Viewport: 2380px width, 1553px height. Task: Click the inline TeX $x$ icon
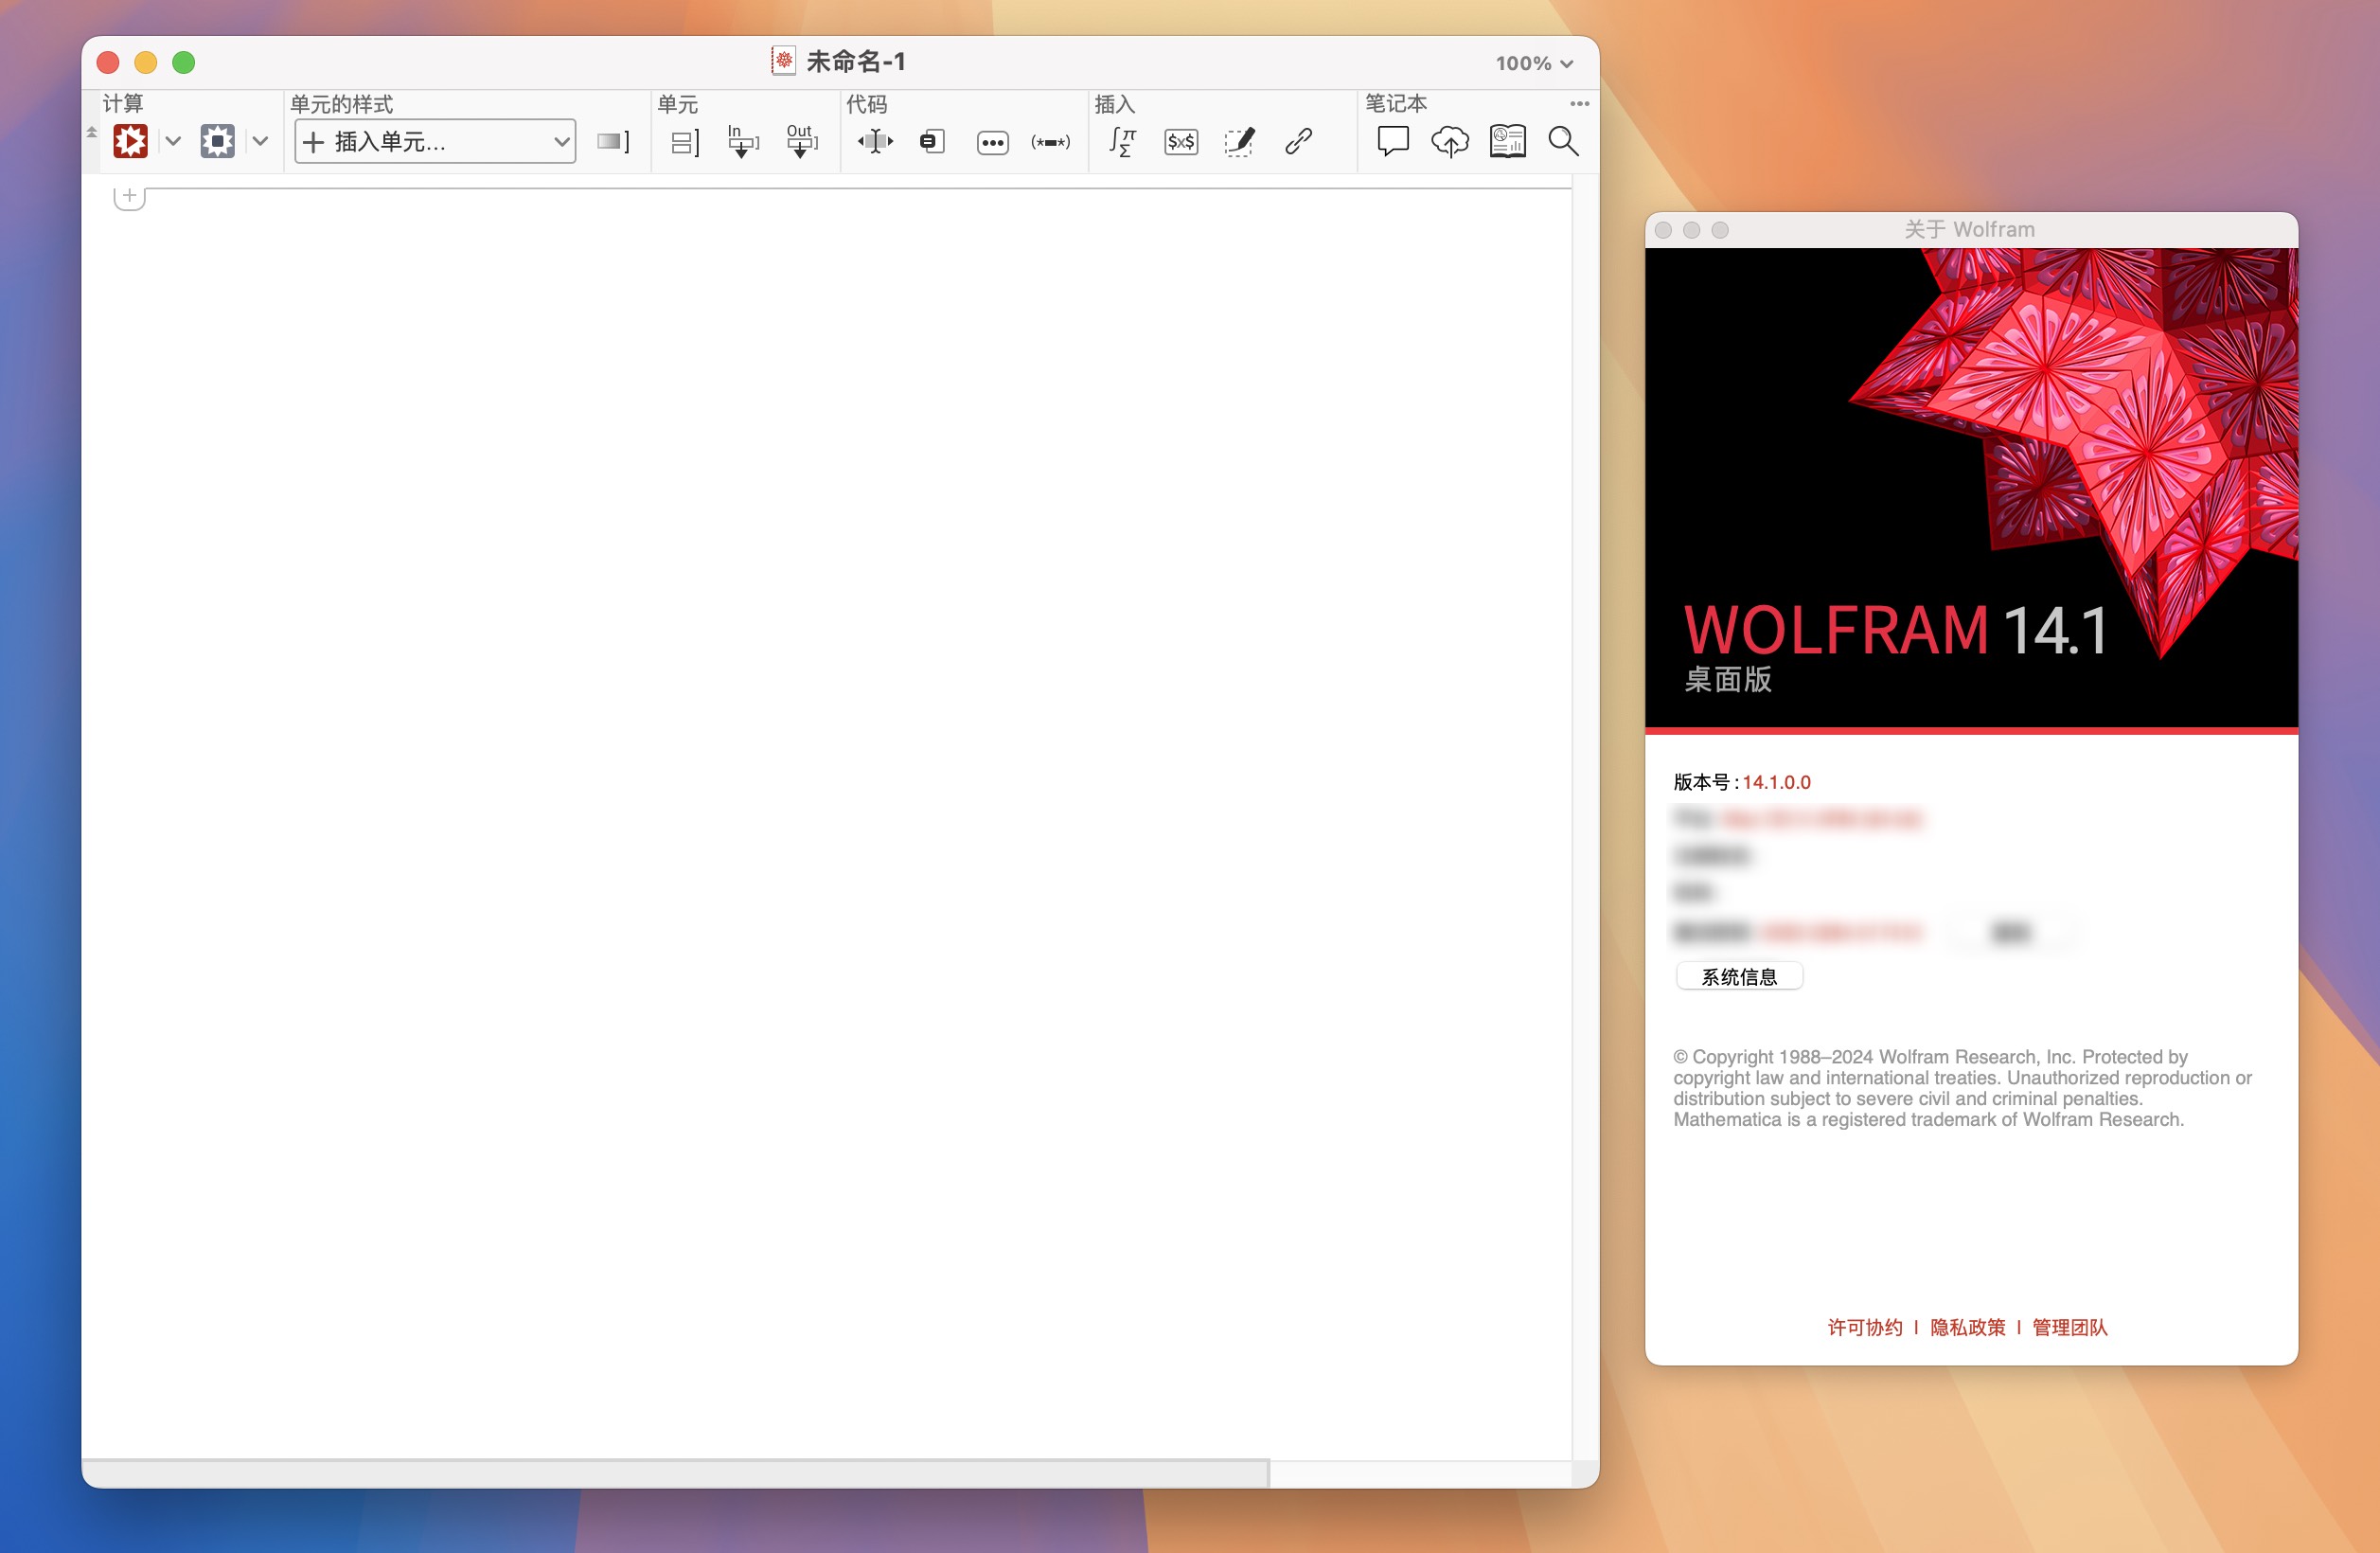pos(1181,142)
